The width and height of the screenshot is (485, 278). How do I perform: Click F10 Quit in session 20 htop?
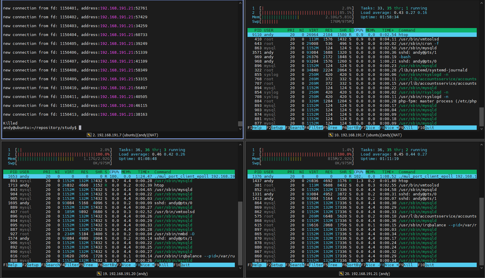426,265
